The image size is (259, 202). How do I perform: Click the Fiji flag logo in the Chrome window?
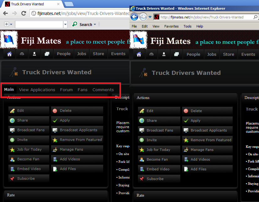8,40
